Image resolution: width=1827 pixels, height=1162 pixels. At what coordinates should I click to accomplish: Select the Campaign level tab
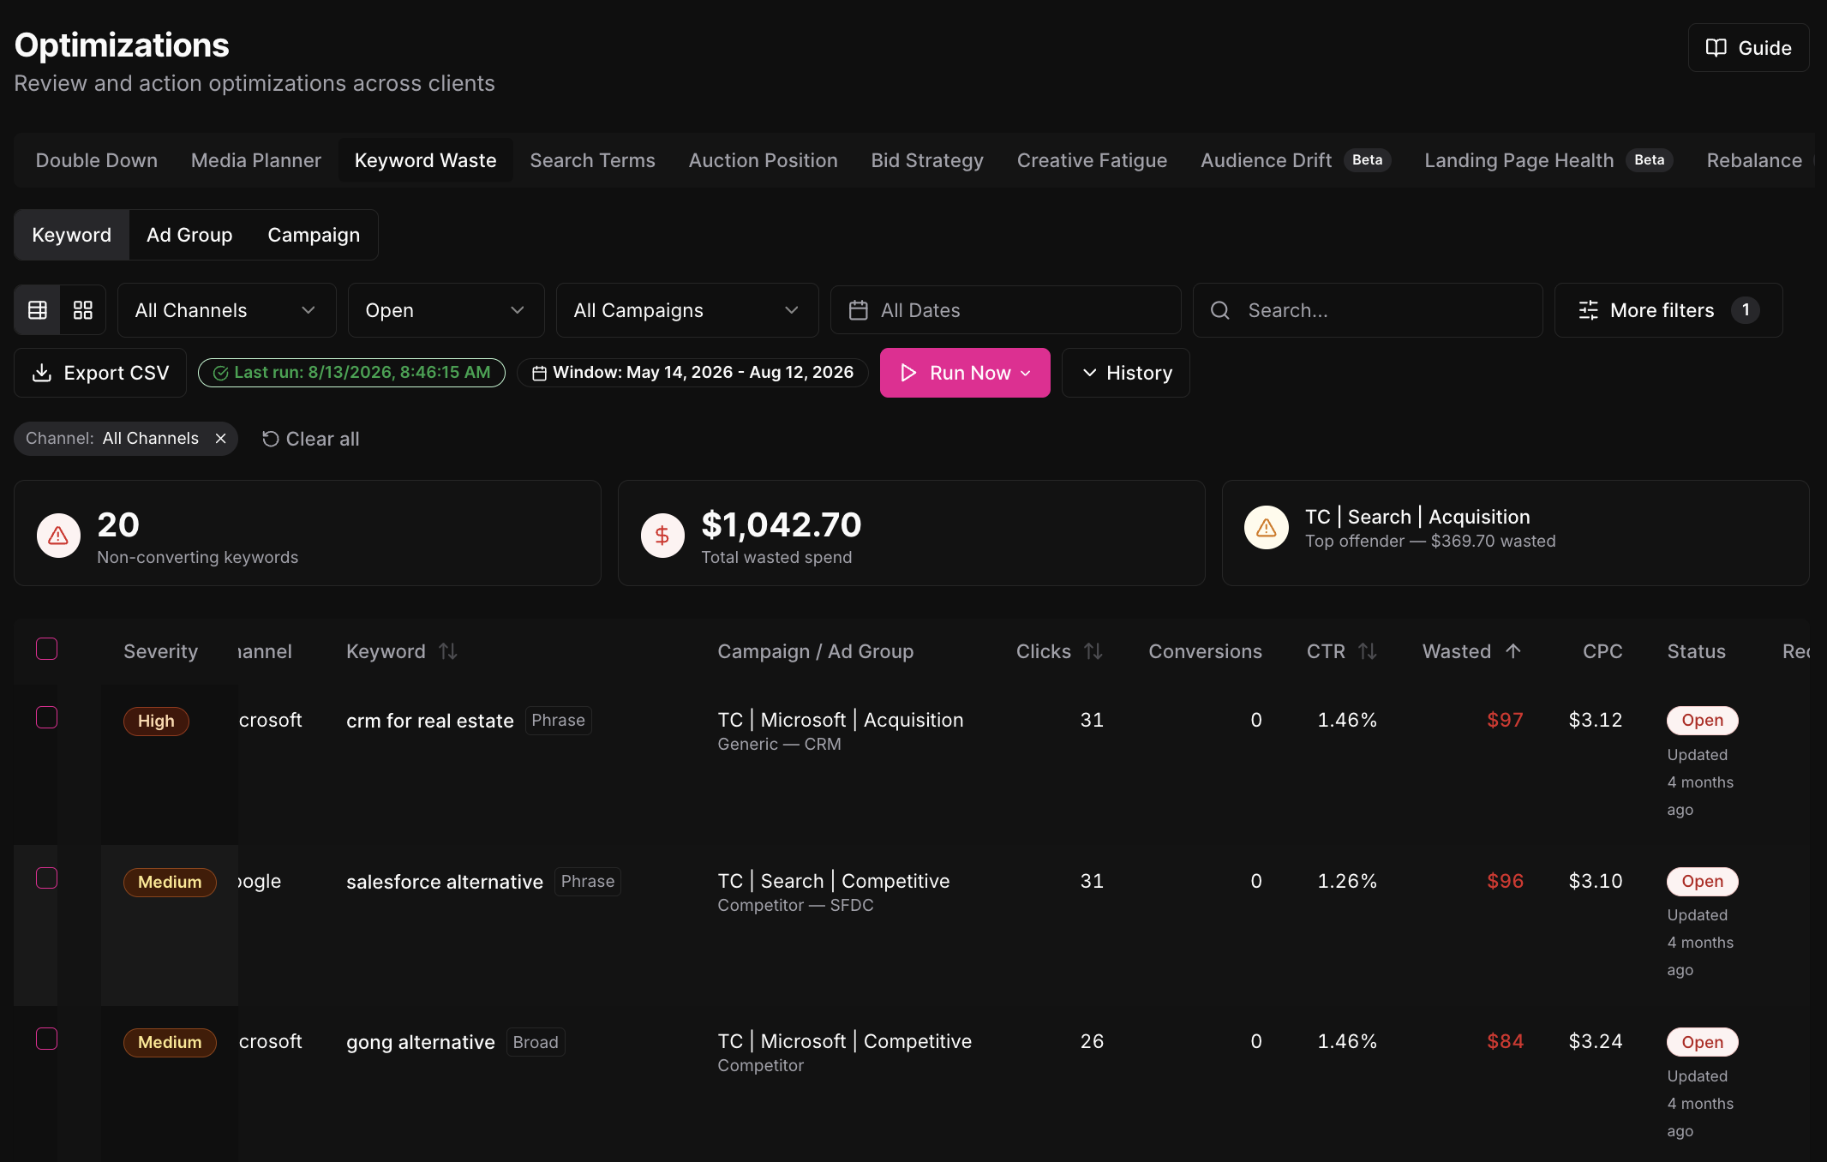(314, 235)
